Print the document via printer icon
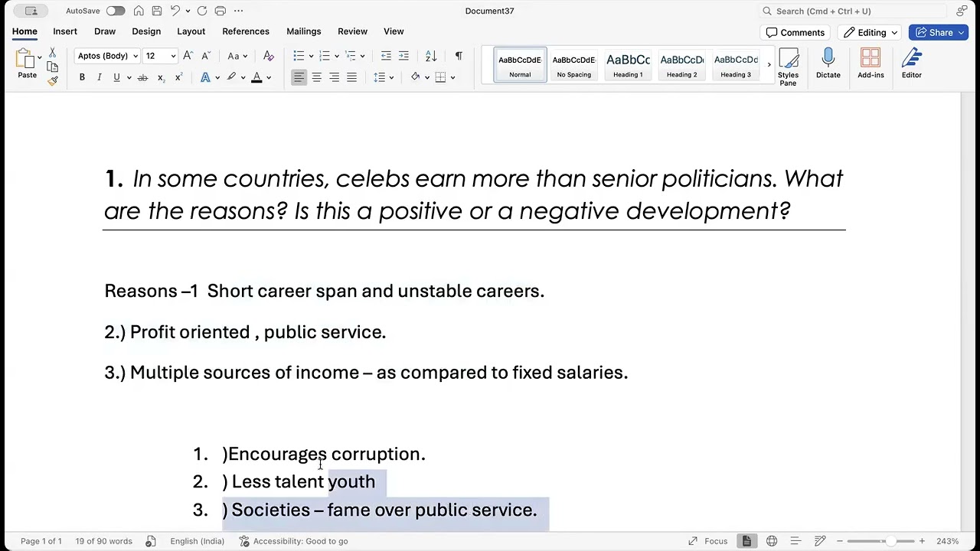The image size is (980, 551). pos(220,11)
